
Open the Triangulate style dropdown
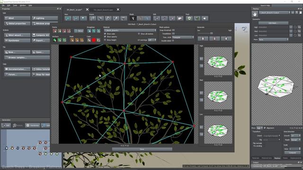(x=183, y=37)
